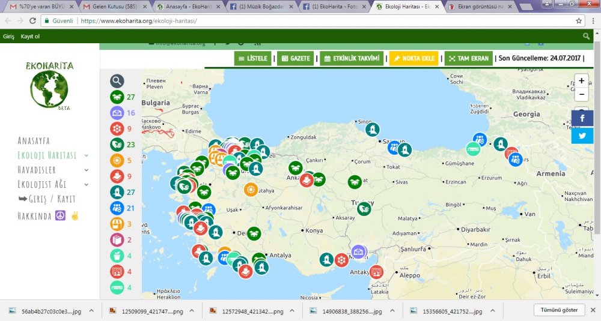The width and height of the screenshot is (601, 321).
Task: Expand the Havadisler submenu chevron
Action: coord(86,170)
